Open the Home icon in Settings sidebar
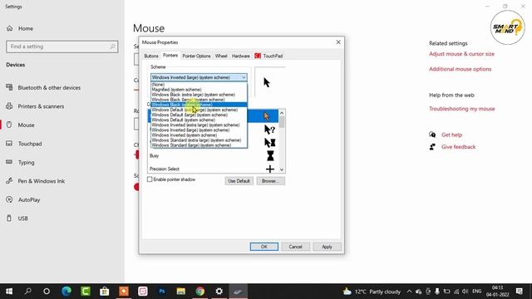The height and width of the screenshot is (299, 532). 9,28
